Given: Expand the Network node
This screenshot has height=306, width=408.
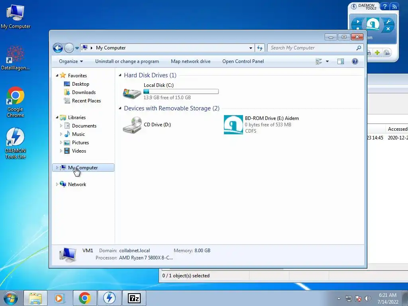Looking at the screenshot, I should (57, 184).
